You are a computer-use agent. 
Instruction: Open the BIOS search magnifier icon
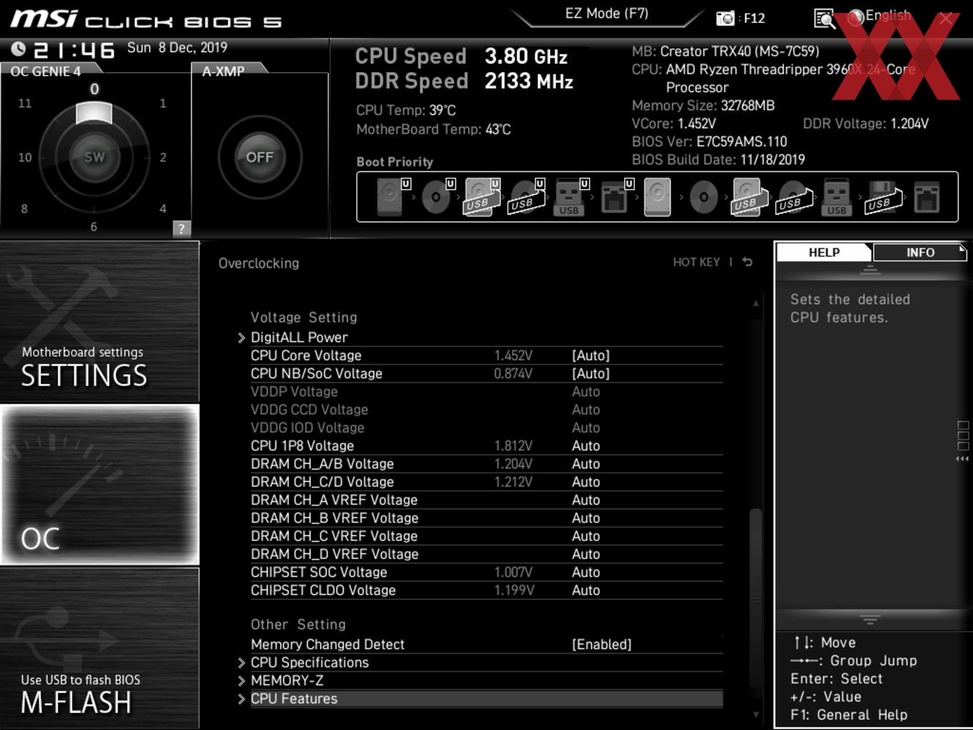(824, 19)
